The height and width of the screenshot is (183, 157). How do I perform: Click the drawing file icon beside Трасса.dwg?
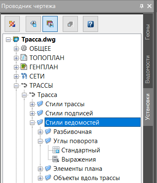click(x=16, y=39)
